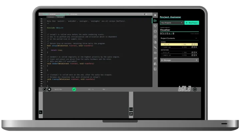Select the second editor file tab
Screen dimensions: 240x136
point(60,17)
